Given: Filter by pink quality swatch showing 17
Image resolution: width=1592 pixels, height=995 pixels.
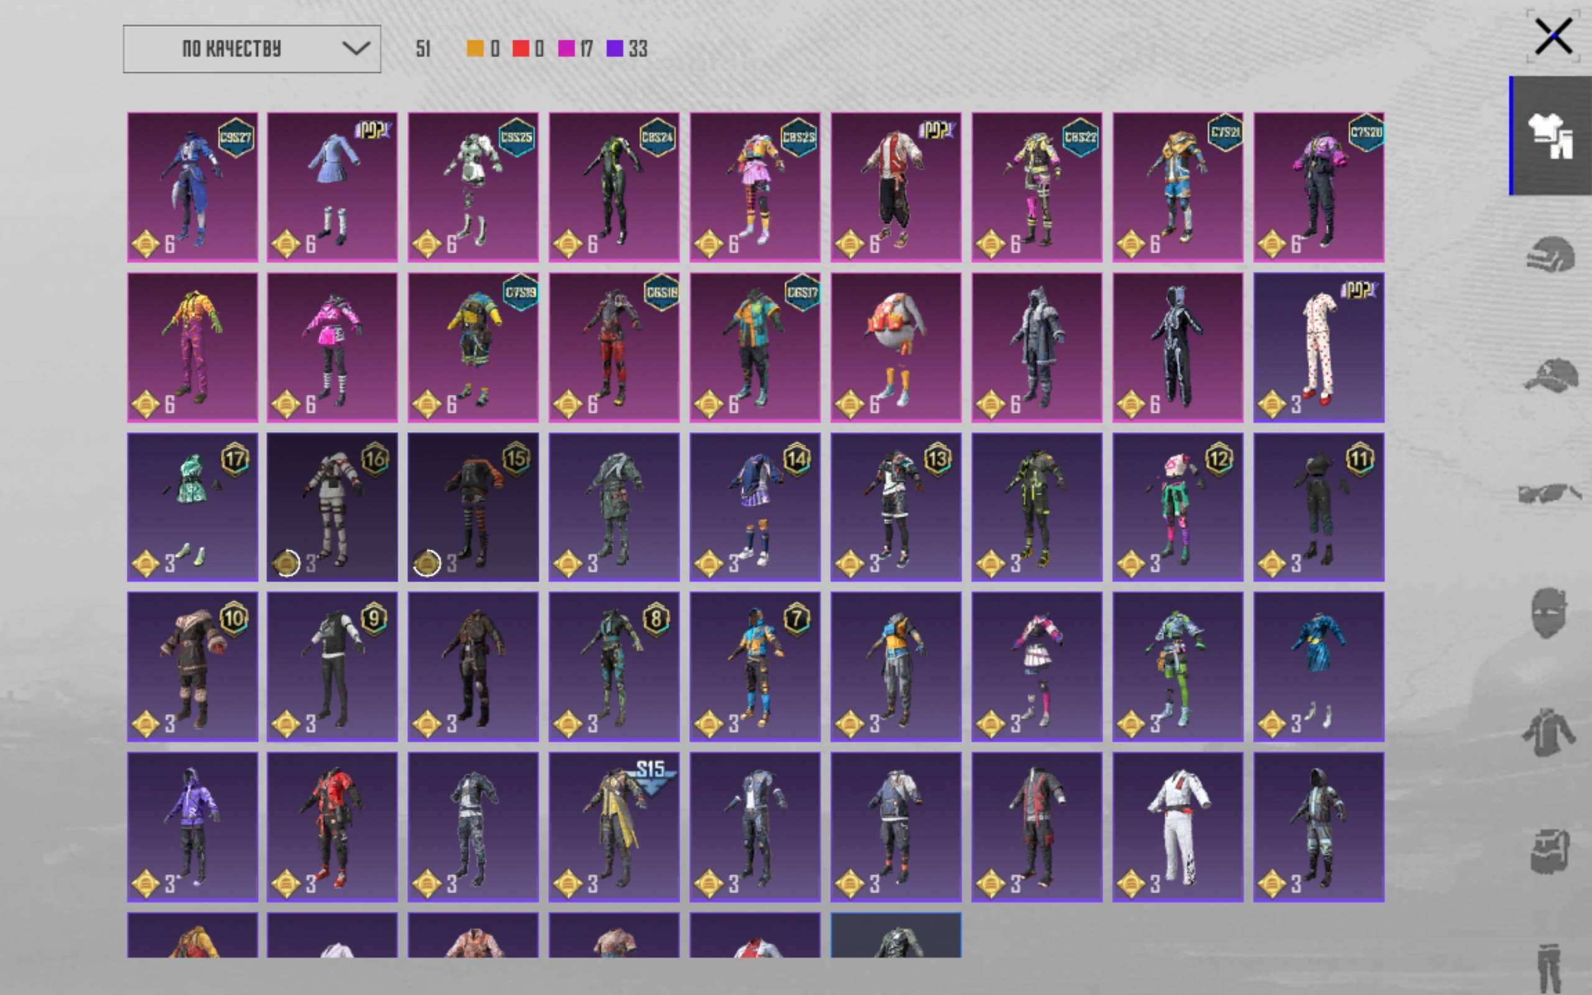Looking at the screenshot, I should 567,49.
